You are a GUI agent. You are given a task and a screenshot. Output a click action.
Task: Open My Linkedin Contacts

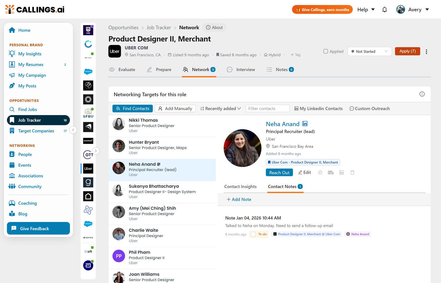click(318, 109)
